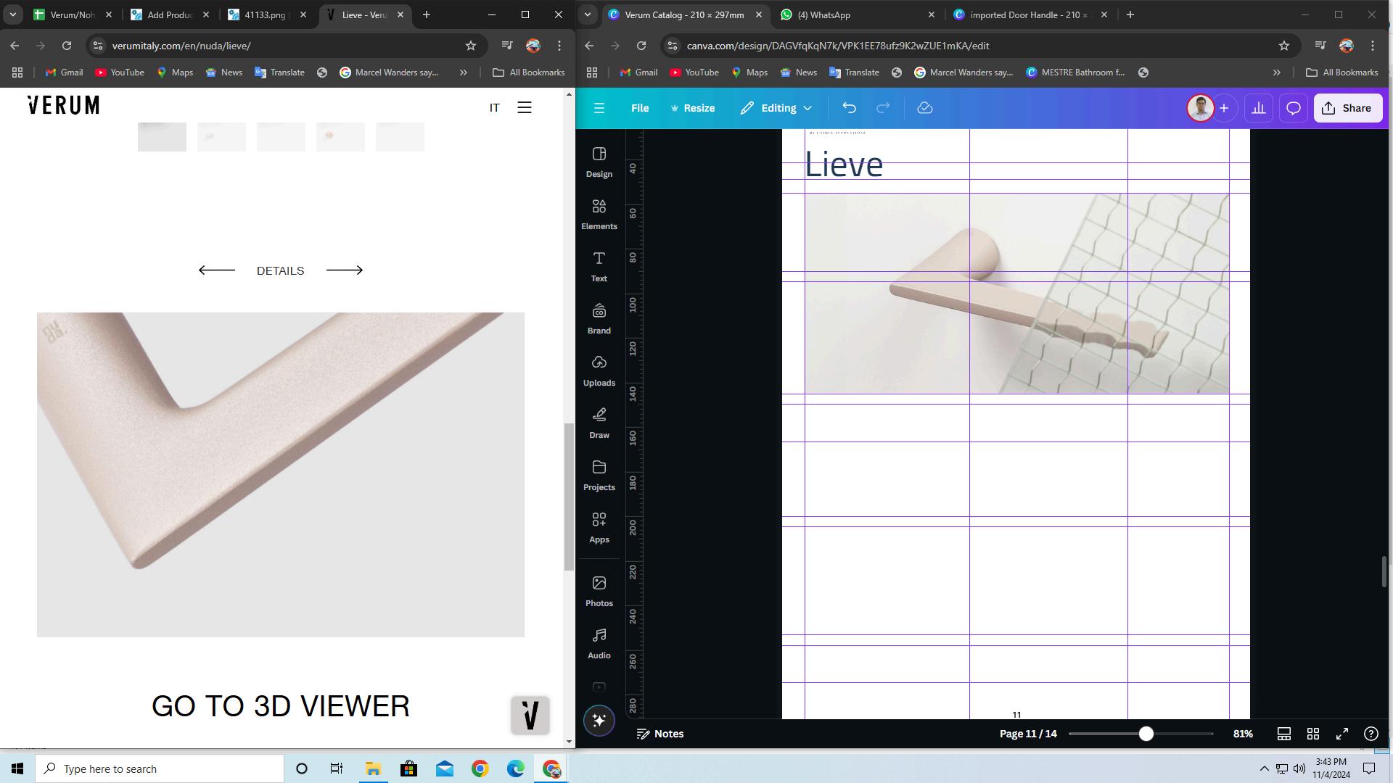Open the comments speech bubble icon

[x=1293, y=108]
